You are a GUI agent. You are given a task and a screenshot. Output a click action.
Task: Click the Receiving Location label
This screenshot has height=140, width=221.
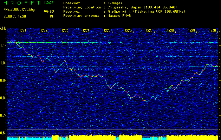[x=82, y=7]
